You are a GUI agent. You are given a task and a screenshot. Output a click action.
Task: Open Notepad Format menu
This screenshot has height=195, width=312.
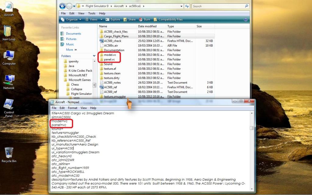pos(73,108)
